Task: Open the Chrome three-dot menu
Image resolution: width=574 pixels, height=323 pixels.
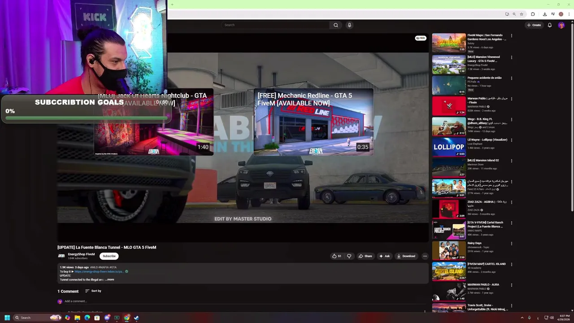Action: tap(568, 14)
